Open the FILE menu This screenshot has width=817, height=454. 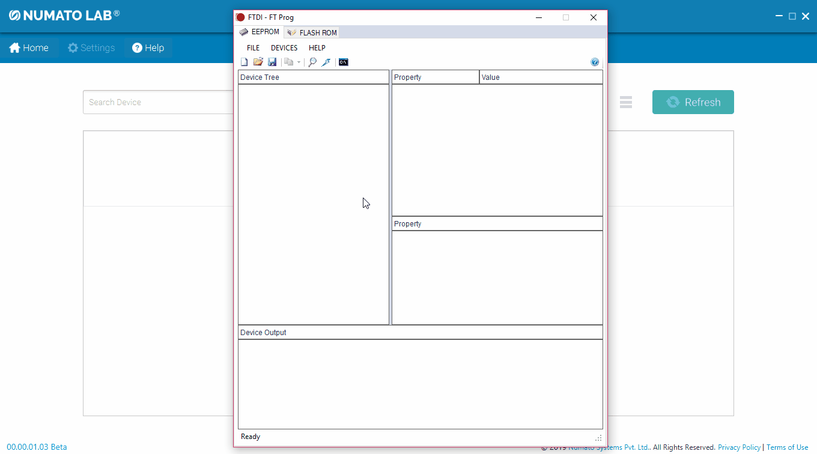(253, 48)
